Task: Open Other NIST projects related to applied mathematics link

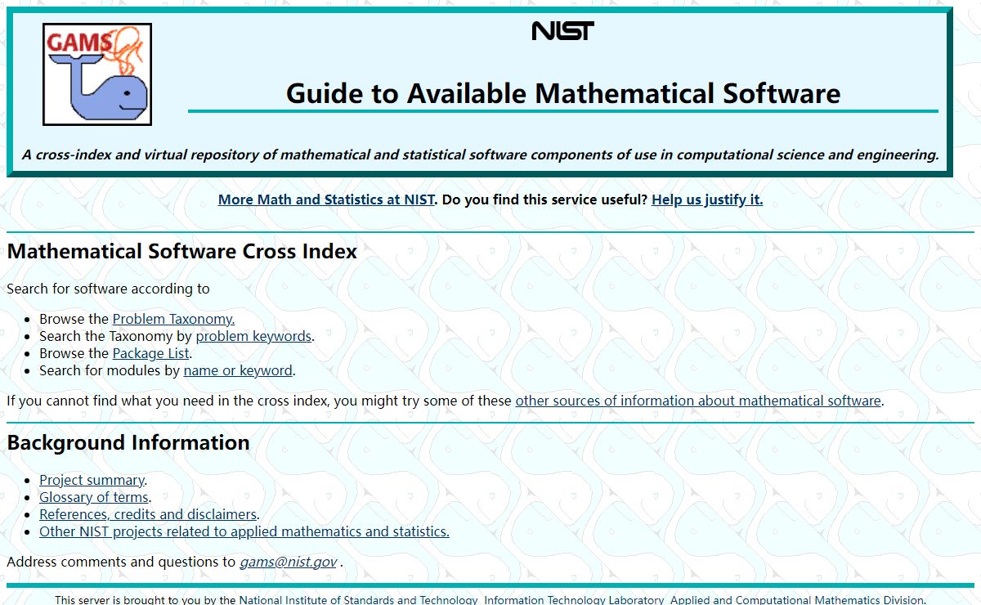Action: pyautogui.click(x=244, y=531)
